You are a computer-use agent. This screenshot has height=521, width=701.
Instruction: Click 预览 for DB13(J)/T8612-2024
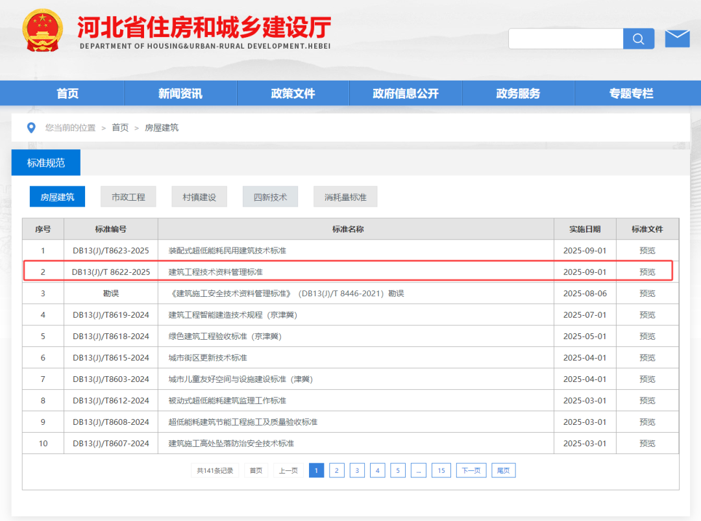[x=647, y=401]
